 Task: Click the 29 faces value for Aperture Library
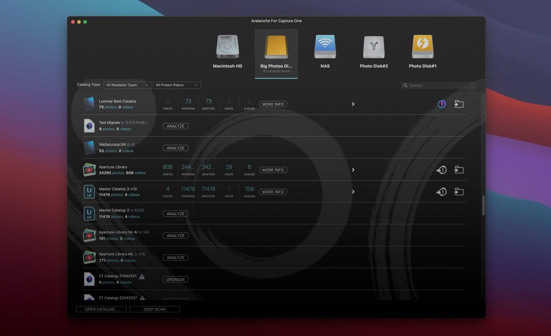coord(229,167)
